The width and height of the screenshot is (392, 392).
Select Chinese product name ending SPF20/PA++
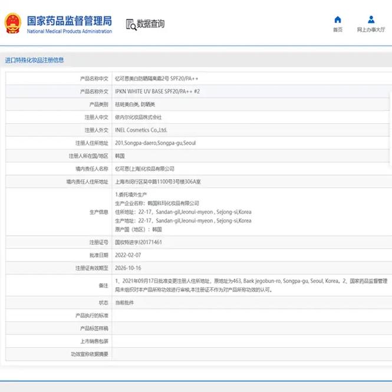click(x=156, y=79)
